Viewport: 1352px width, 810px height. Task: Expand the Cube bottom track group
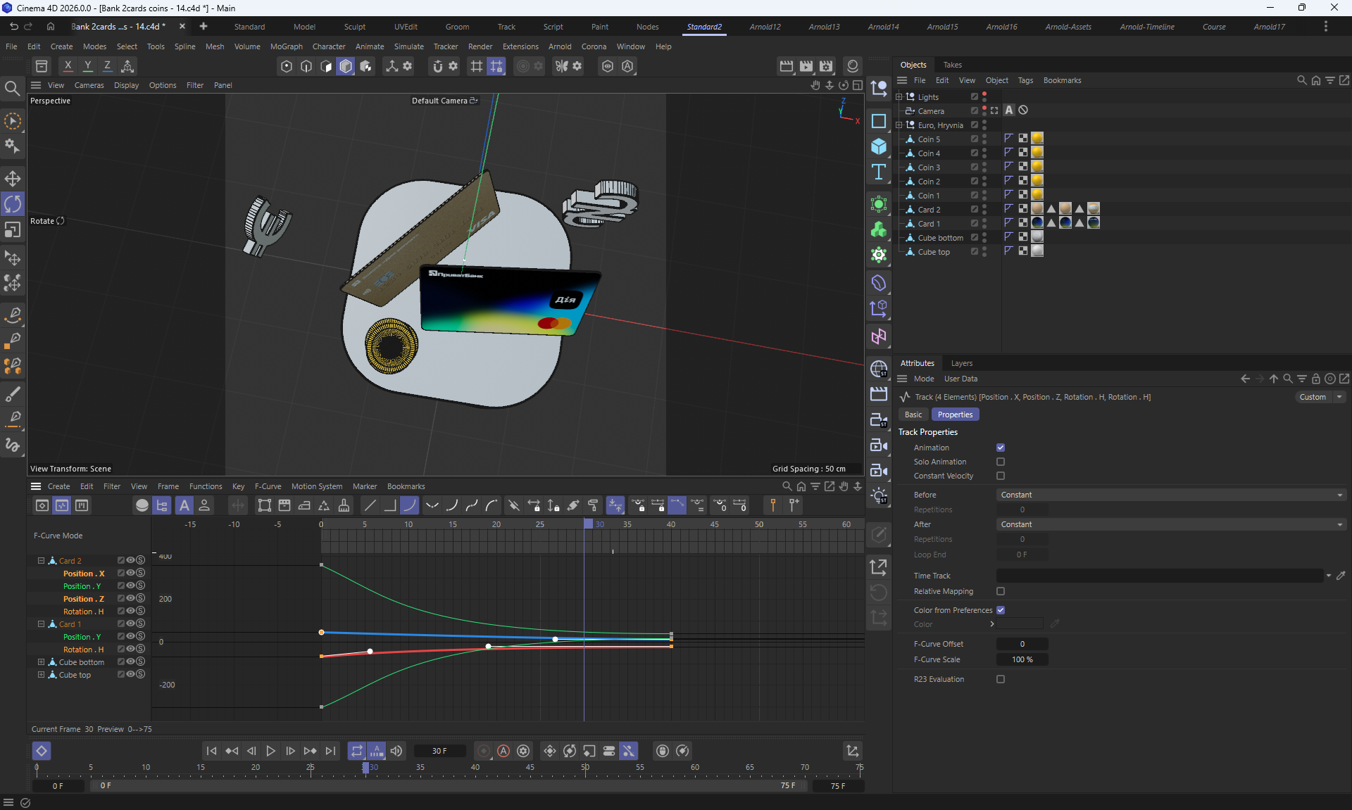[41, 662]
